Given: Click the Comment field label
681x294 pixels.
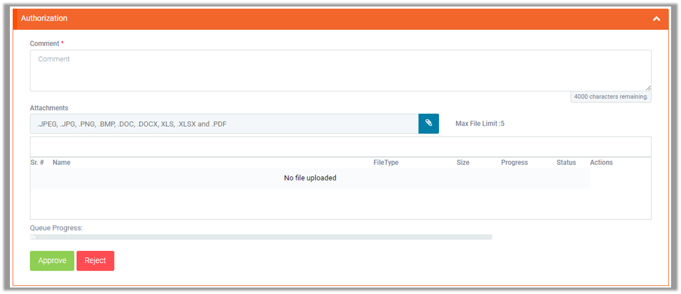Looking at the screenshot, I should [44, 44].
